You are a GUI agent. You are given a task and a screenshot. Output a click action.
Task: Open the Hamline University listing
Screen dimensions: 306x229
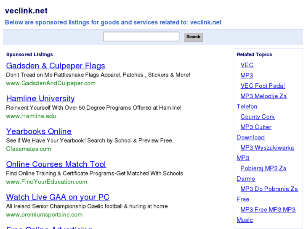point(40,98)
